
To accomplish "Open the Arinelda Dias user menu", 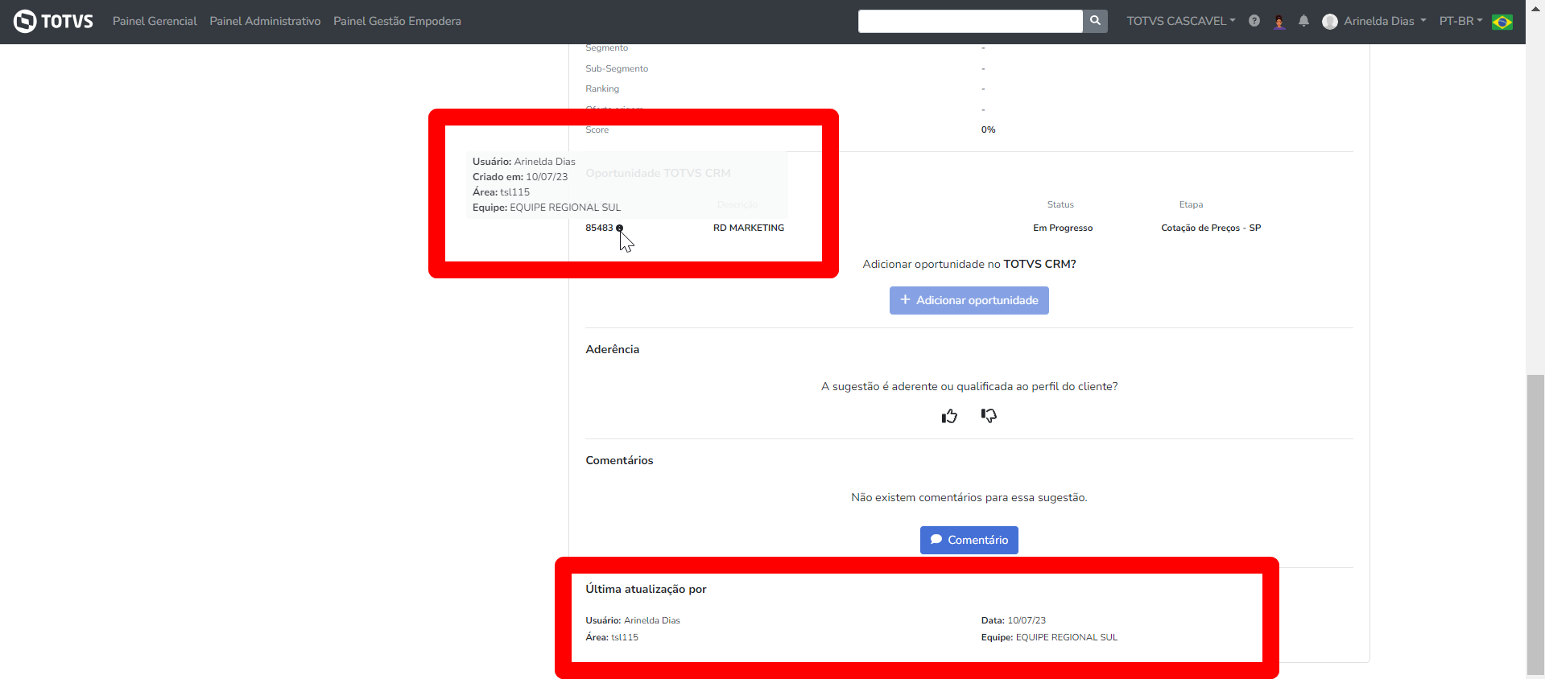I will [x=1385, y=21].
